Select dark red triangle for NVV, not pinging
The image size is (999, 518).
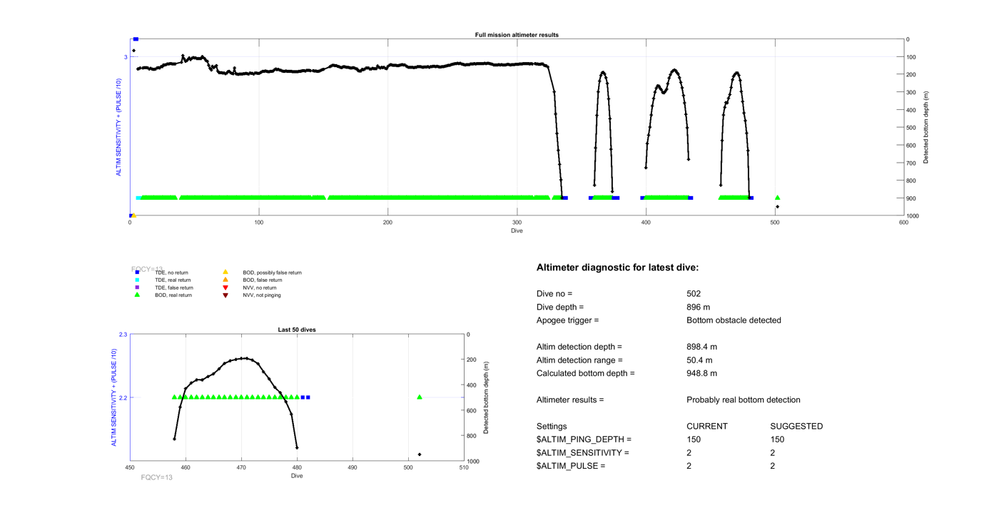click(x=225, y=295)
